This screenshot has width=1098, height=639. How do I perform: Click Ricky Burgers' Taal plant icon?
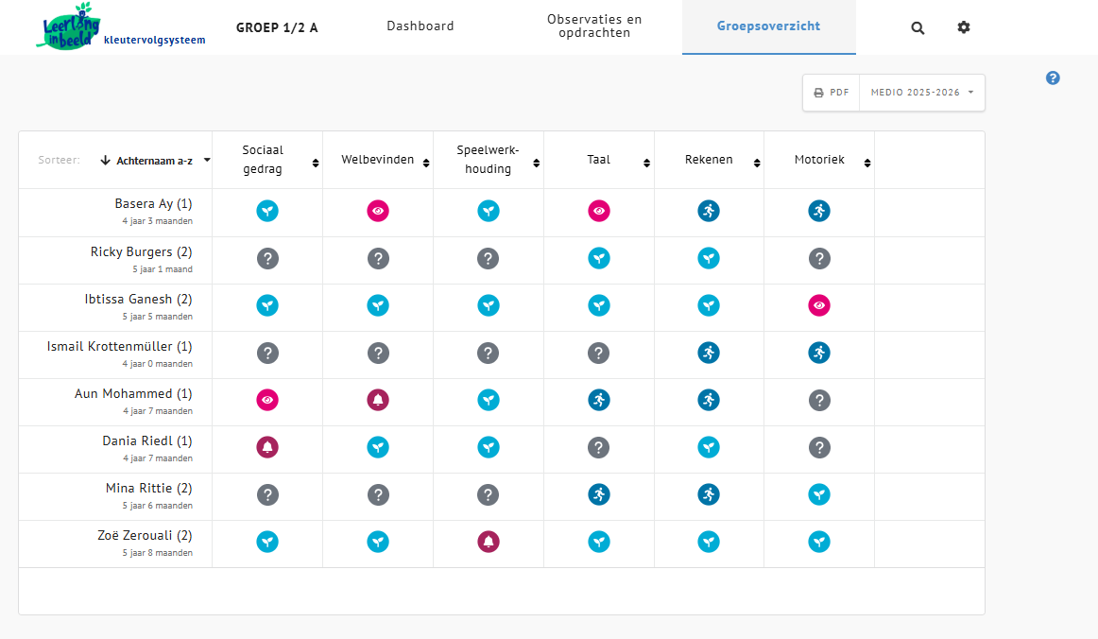(x=598, y=258)
